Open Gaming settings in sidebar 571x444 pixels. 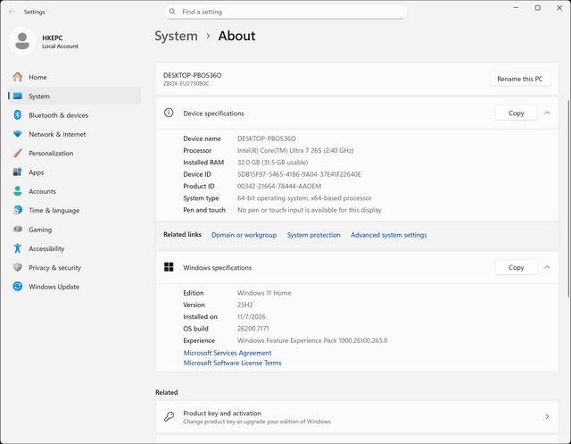tap(74, 230)
